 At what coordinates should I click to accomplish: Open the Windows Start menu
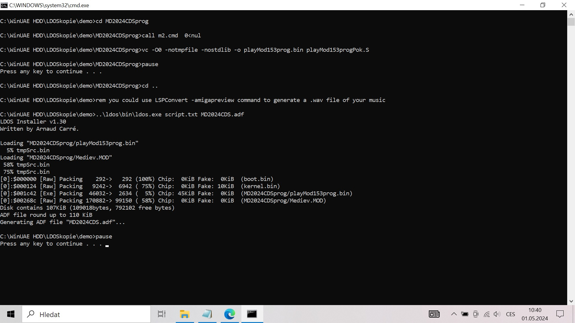11,314
